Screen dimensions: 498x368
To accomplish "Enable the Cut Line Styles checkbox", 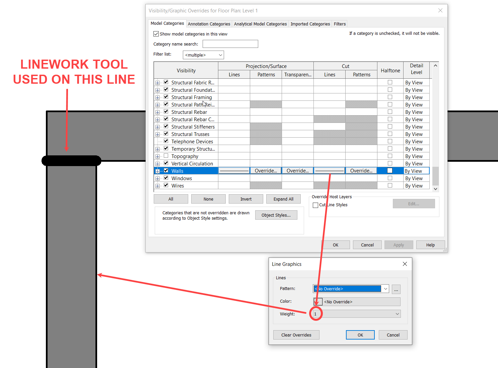I will point(315,205).
